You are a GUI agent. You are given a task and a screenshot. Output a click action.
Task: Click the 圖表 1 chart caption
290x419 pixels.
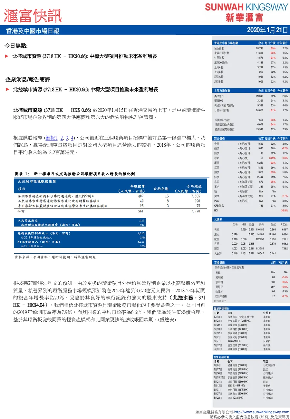pyautogui.click(x=75, y=174)
